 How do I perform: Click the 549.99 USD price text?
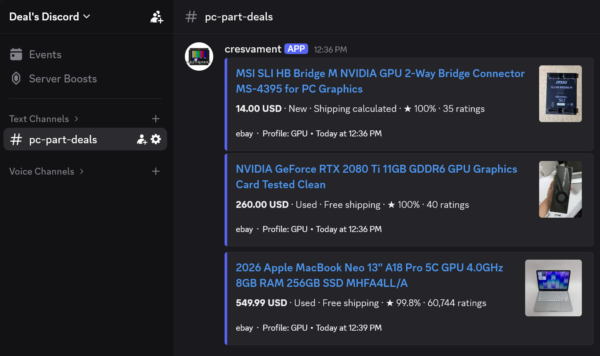pyautogui.click(x=262, y=303)
